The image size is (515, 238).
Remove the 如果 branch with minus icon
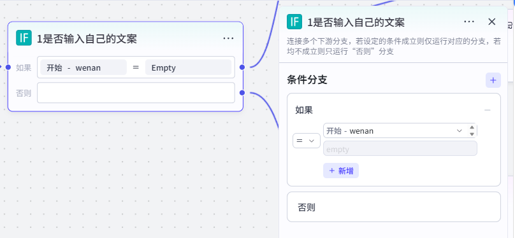(488, 110)
